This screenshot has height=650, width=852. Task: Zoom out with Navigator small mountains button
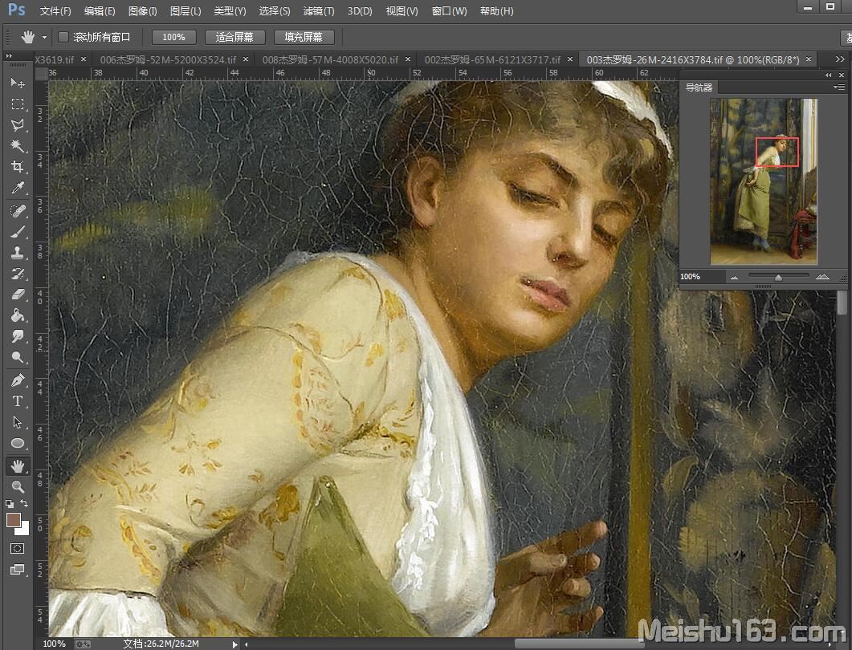click(735, 278)
